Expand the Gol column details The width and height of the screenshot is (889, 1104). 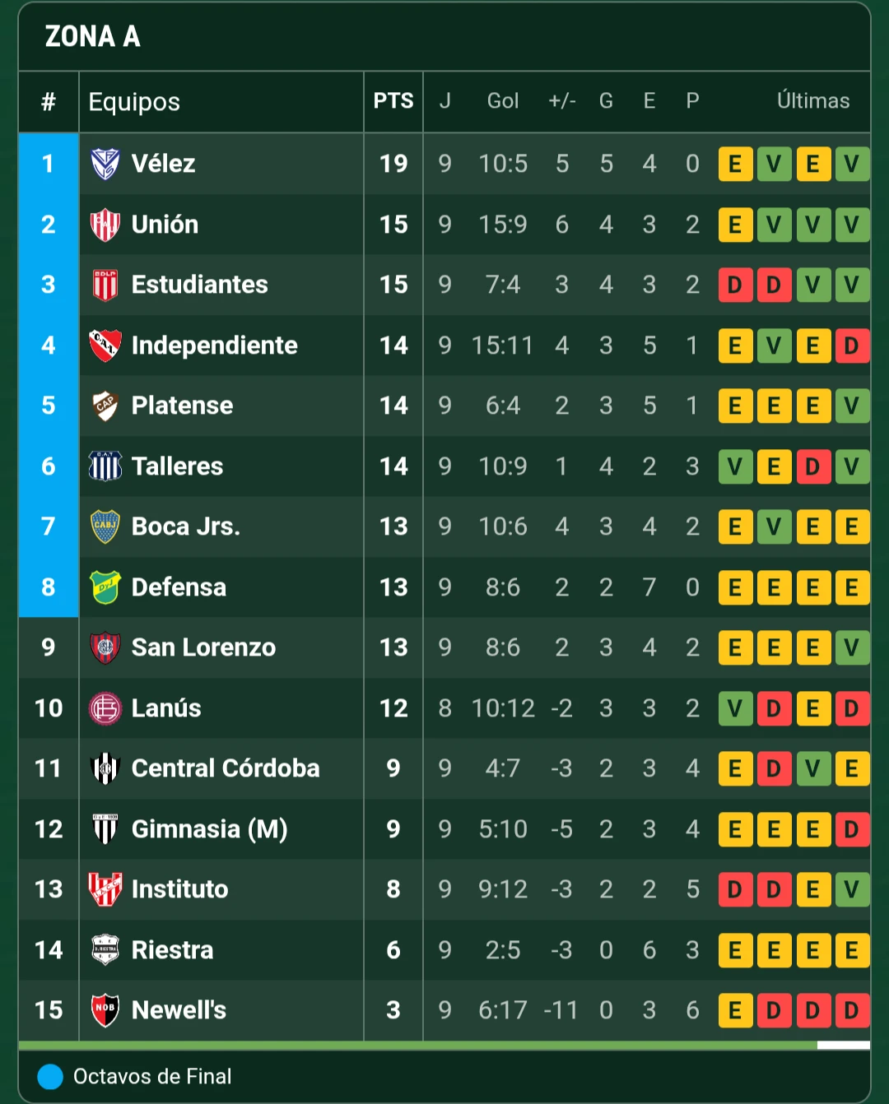[502, 101]
